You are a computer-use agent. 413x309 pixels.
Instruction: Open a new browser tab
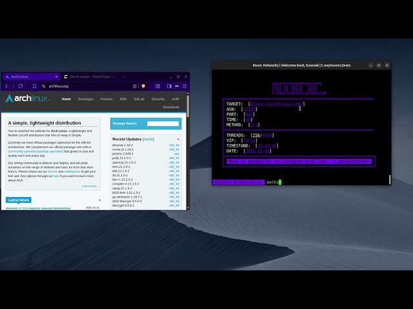pos(123,77)
